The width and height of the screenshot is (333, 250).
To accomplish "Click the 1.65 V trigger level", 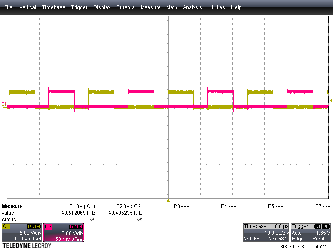I will 323,233.
